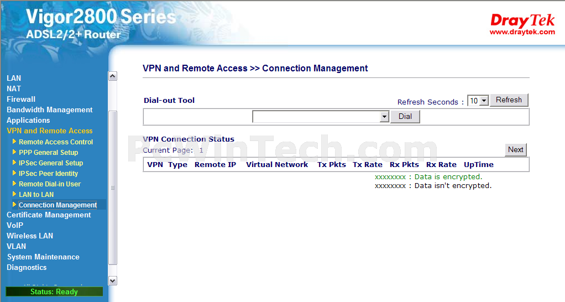Click the Rx Rate column header
The height and width of the screenshot is (302, 565).
441,165
